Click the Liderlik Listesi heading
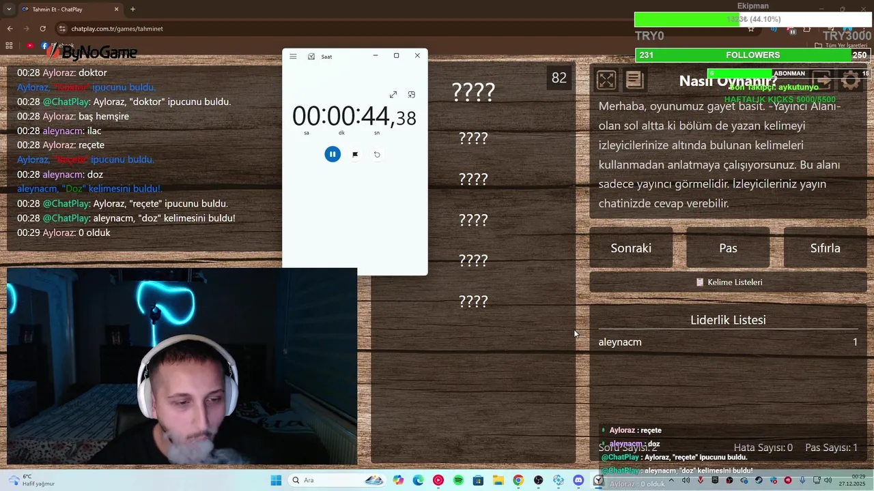874x491 pixels. (x=728, y=320)
